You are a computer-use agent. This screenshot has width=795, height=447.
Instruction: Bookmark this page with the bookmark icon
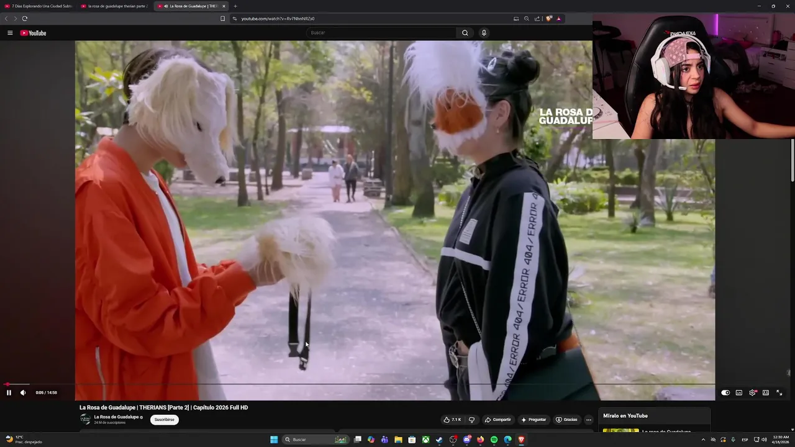[222, 19]
